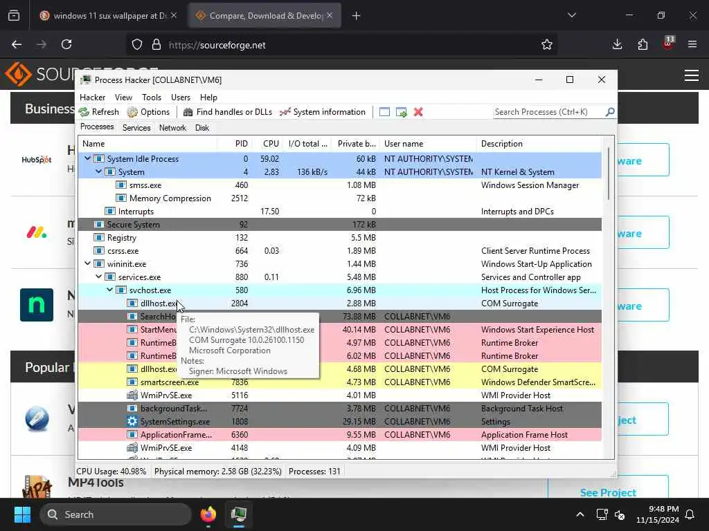Viewport: 709px width, 531px height.
Task: Select the smss.exe process icon
Action: click(x=120, y=185)
